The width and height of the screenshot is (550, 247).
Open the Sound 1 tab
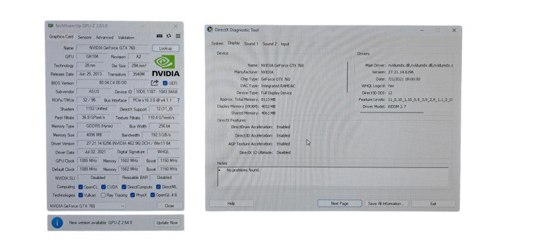tap(251, 44)
